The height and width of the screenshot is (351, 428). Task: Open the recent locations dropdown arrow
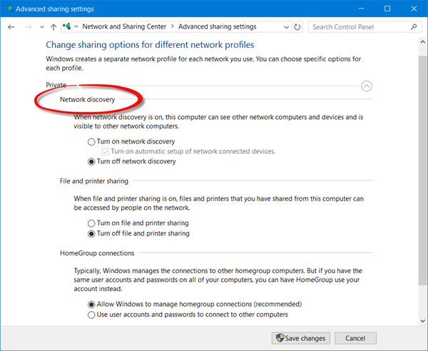tap(41, 27)
